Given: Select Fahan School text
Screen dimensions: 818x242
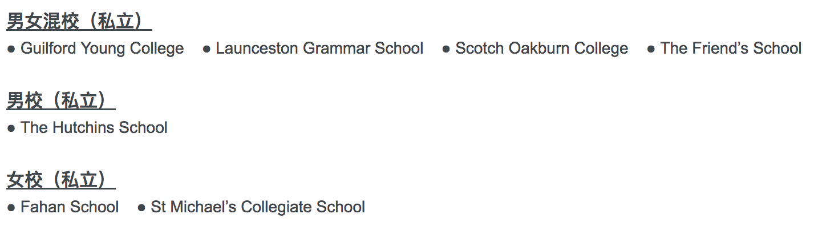Looking at the screenshot, I should coord(70,207).
